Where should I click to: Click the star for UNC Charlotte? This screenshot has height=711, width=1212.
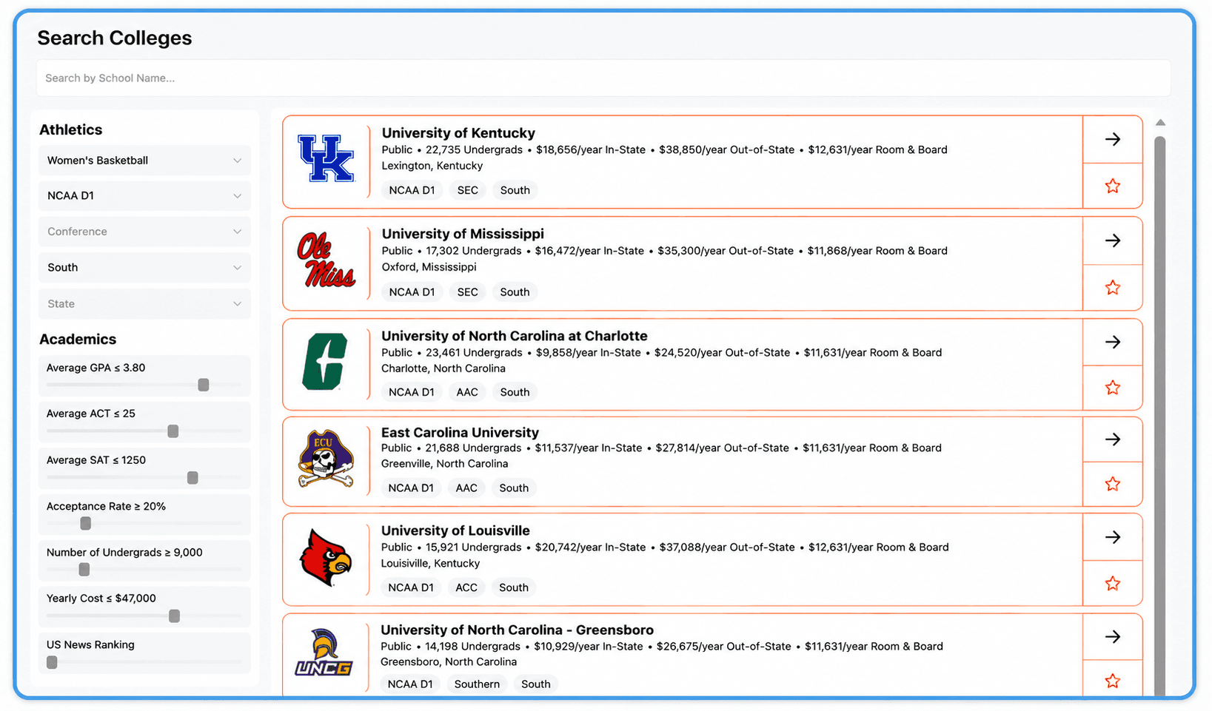1112,387
